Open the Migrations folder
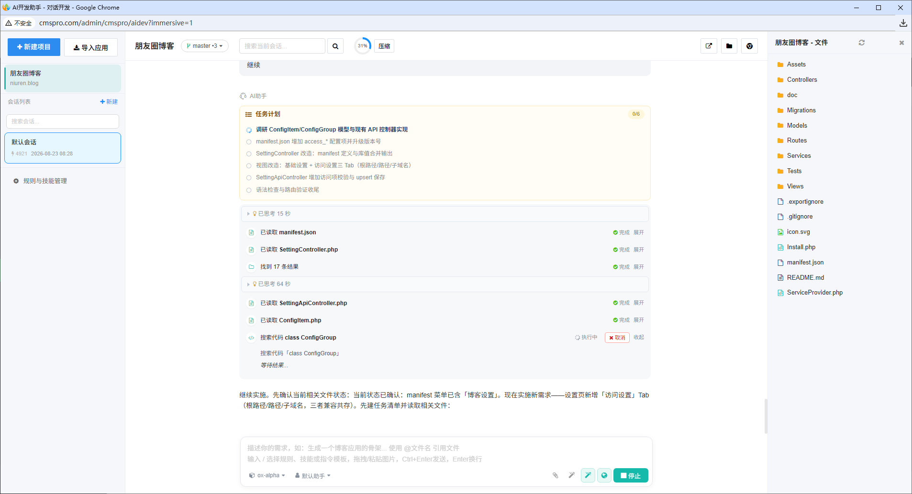 pos(801,110)
